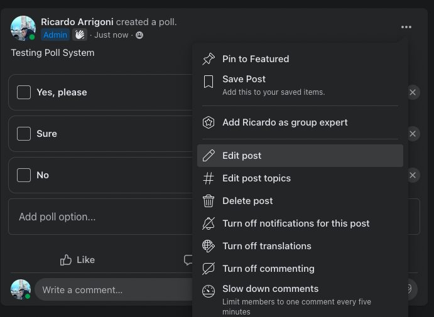Click the Pin to Featured pushpin icon

(x=209, y=59)
